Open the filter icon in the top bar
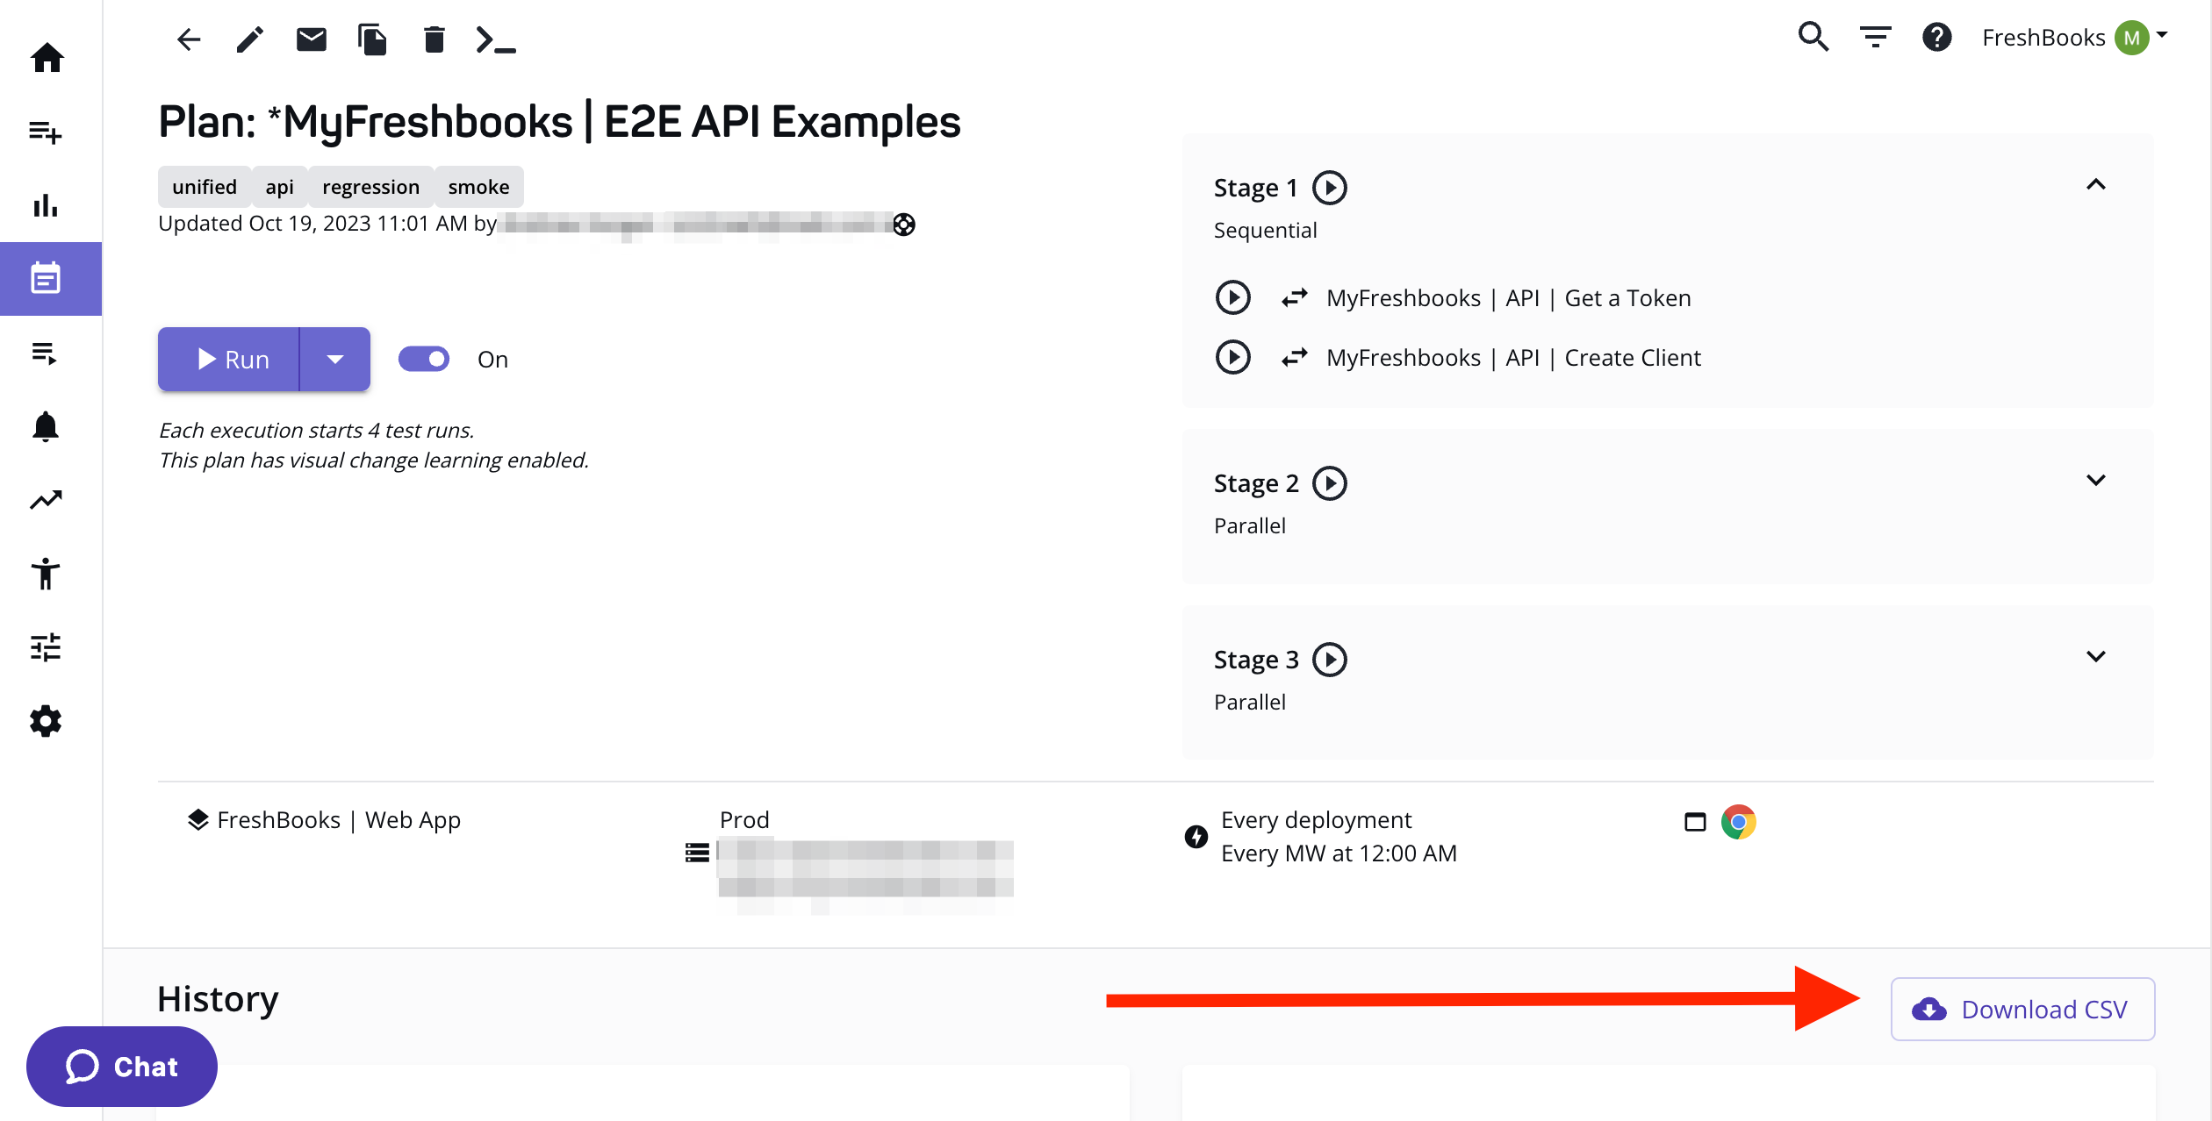The image size is (2212, 1121). (x=1875, y=37)
